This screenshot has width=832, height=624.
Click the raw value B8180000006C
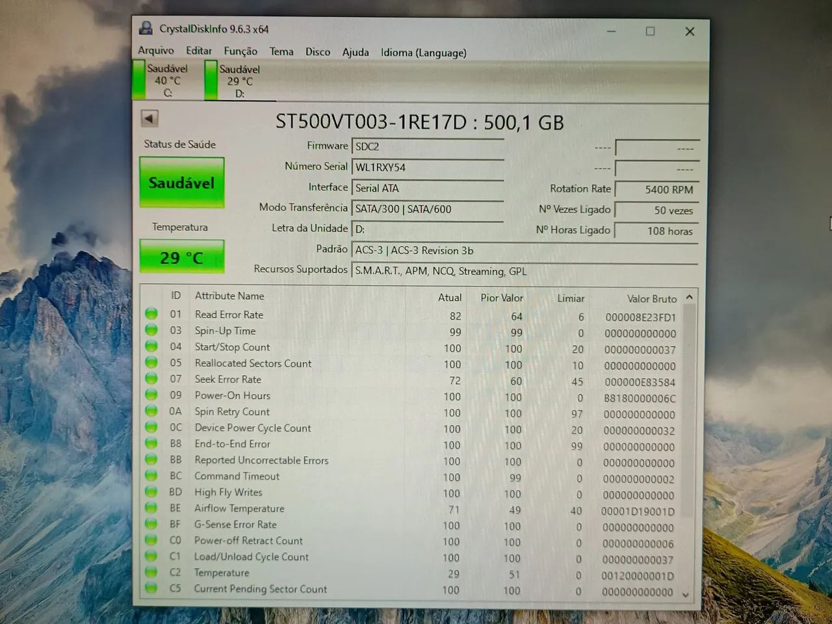pos(640,398)
